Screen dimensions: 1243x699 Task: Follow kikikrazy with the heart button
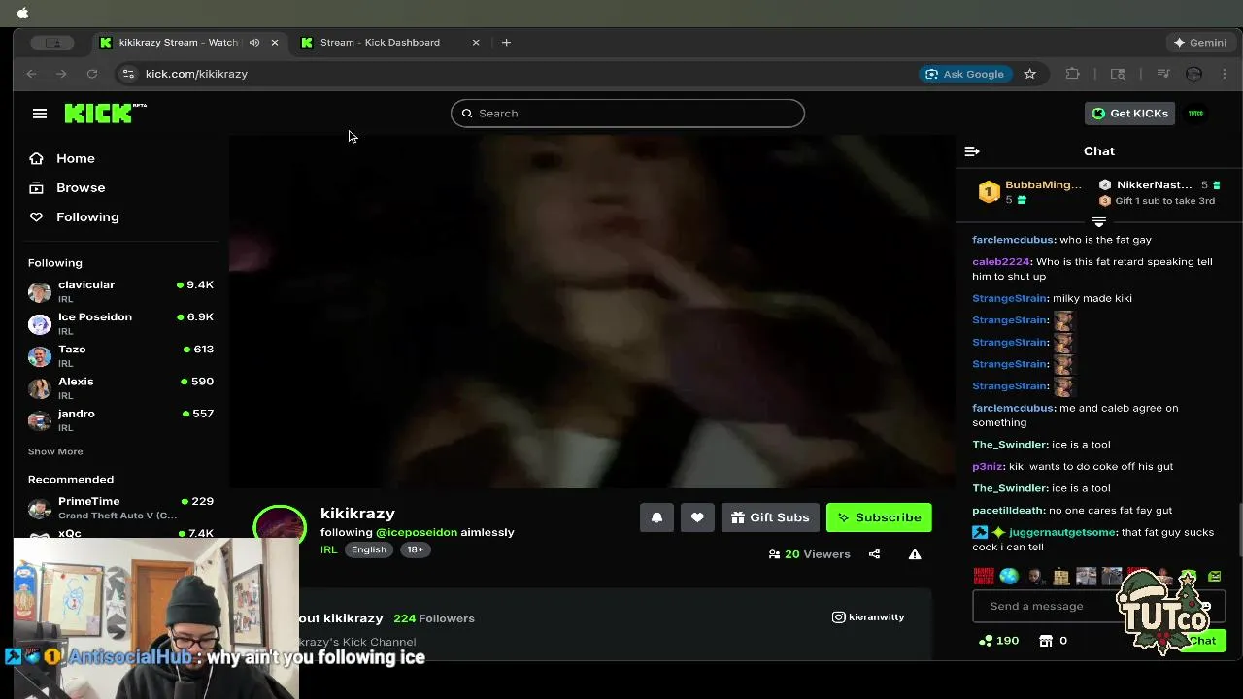point(697,517)
